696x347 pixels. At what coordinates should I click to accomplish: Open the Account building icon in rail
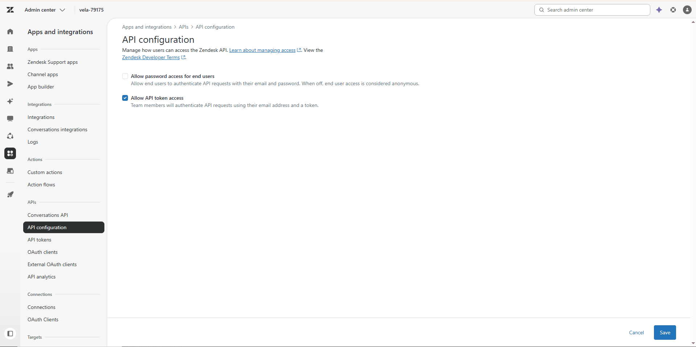[x=10, y=49]
